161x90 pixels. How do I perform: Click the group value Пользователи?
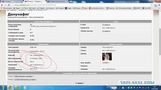coord(107,47)
